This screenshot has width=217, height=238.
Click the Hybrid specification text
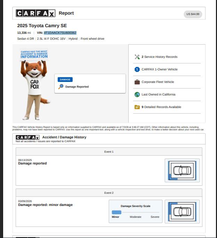click(73, 39)
